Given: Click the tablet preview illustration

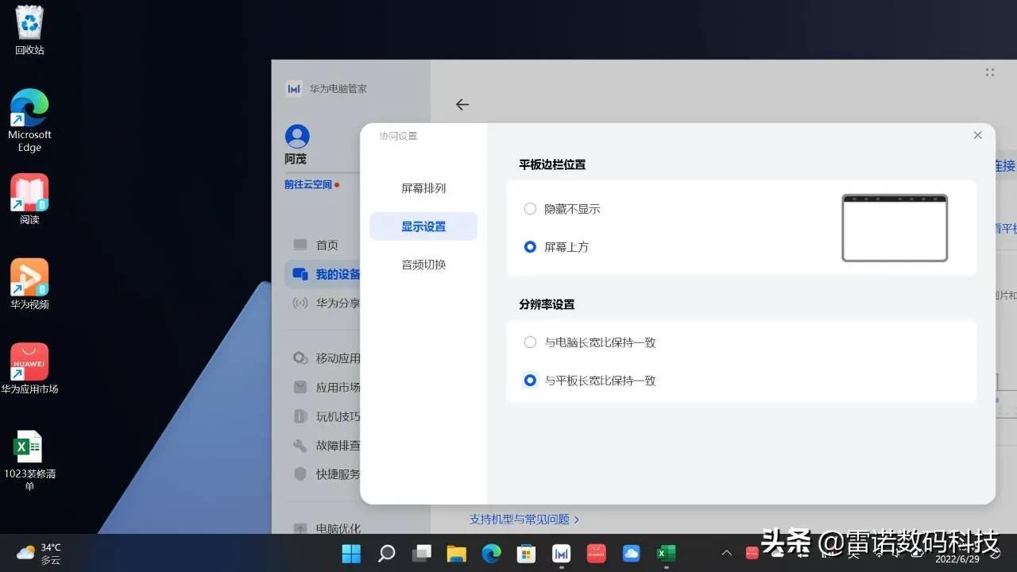Looking at the screenshot, I should (895, 226).
